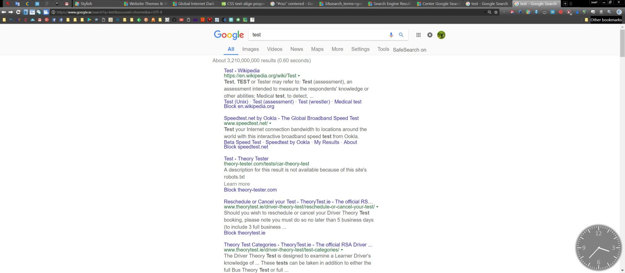Click the site info icon beside the URL

53,12
